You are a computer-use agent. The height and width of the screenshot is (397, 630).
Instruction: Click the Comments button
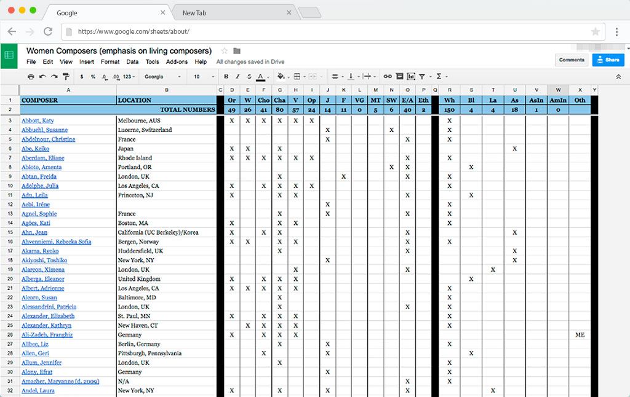pos(572,60)
